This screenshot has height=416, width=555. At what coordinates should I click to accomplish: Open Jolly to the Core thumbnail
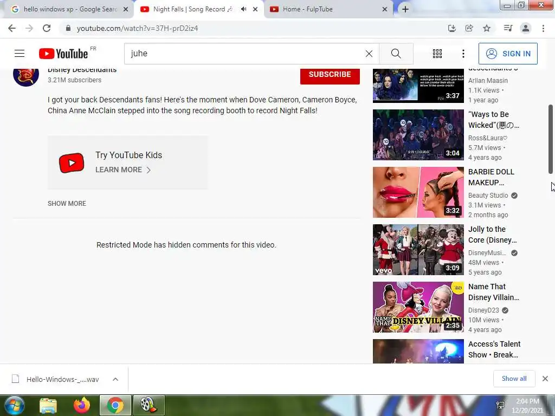tap(418, 250)
